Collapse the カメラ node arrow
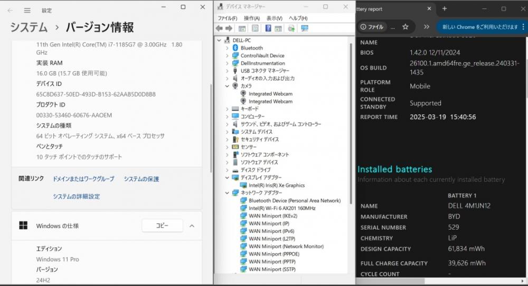The image size is (528, 286). click(227, 86)
